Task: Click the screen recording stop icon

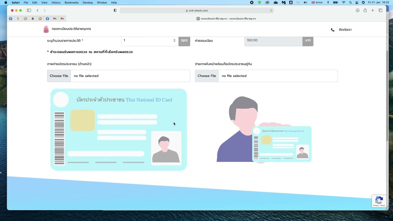Action: click(x=252, y=2)
